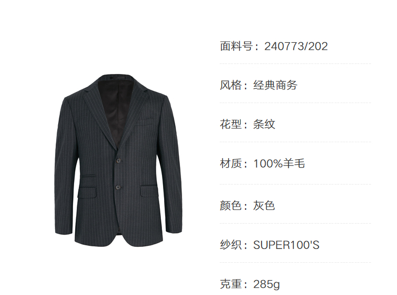Click the 面料号 label
The width and height of the screenshot is (397, 295).
[236, 47]
